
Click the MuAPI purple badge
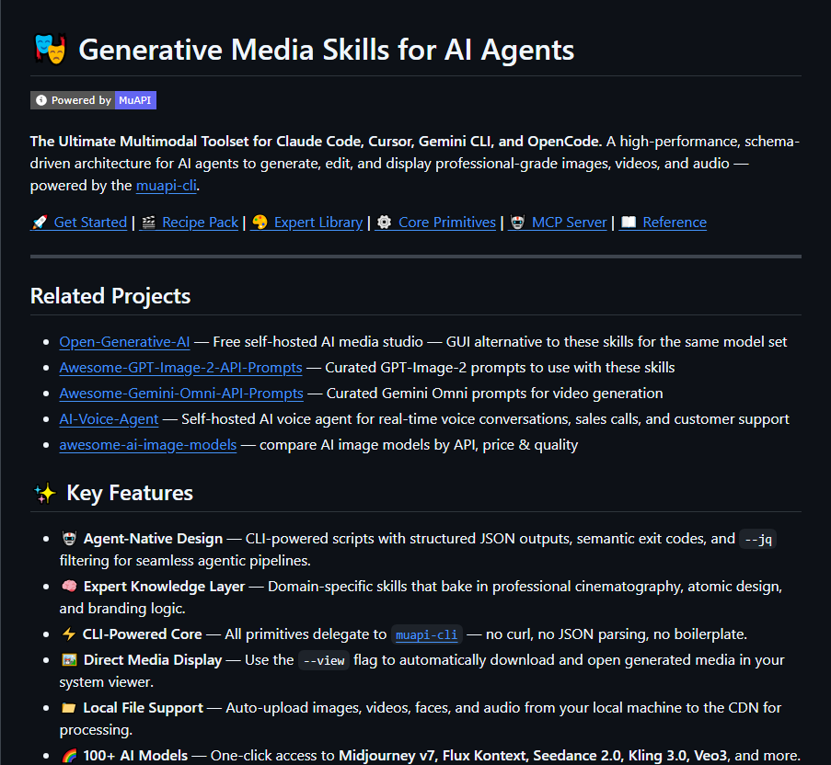click(x=135, y=100)
